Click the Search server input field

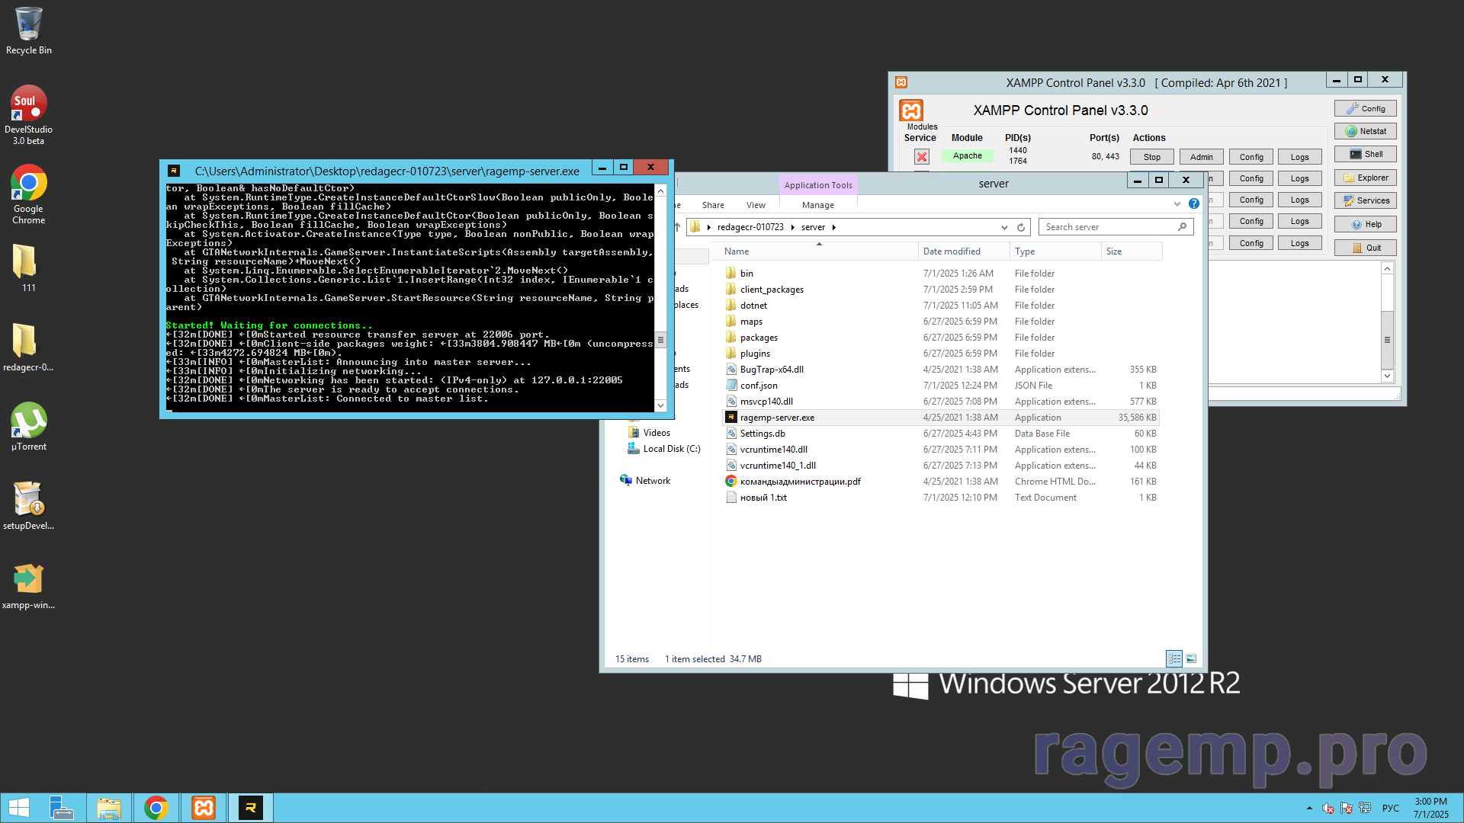click(x=1109, y=227)
